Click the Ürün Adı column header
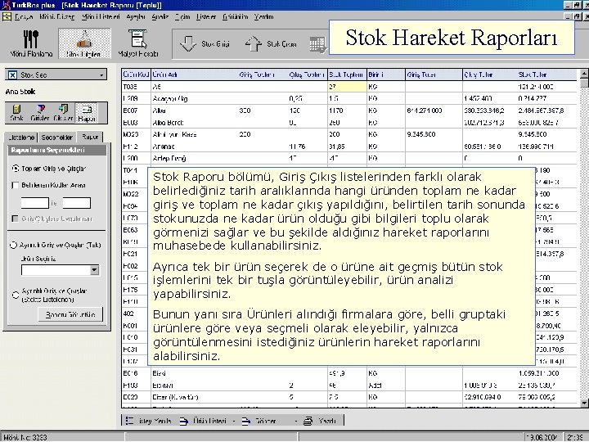The image size is (589, 442). (x=194, y=74)
